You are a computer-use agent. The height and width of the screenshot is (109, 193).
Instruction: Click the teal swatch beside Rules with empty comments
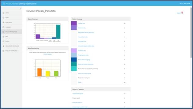point(74,64)
